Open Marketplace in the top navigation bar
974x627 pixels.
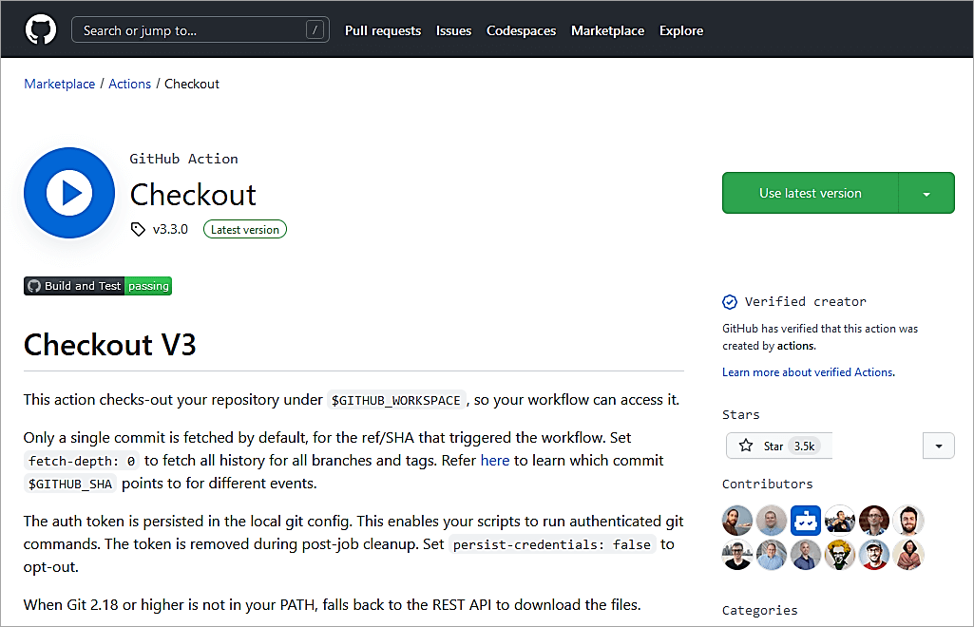[x=607, y=30]
